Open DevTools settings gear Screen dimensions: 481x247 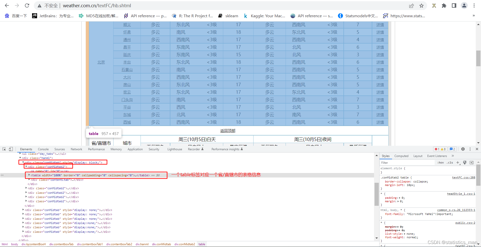pyautogui.click(x=463, y=149)
